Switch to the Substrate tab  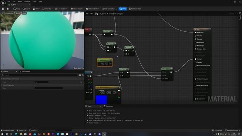[109, 107]
